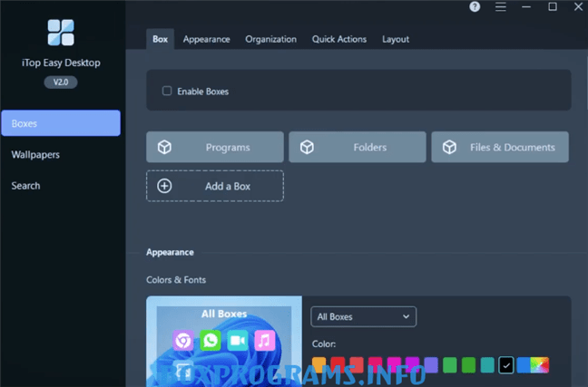Click the Files & Documents box button
Image resolution: width=588 pixels, height=387 pixels.
[500, 147]
